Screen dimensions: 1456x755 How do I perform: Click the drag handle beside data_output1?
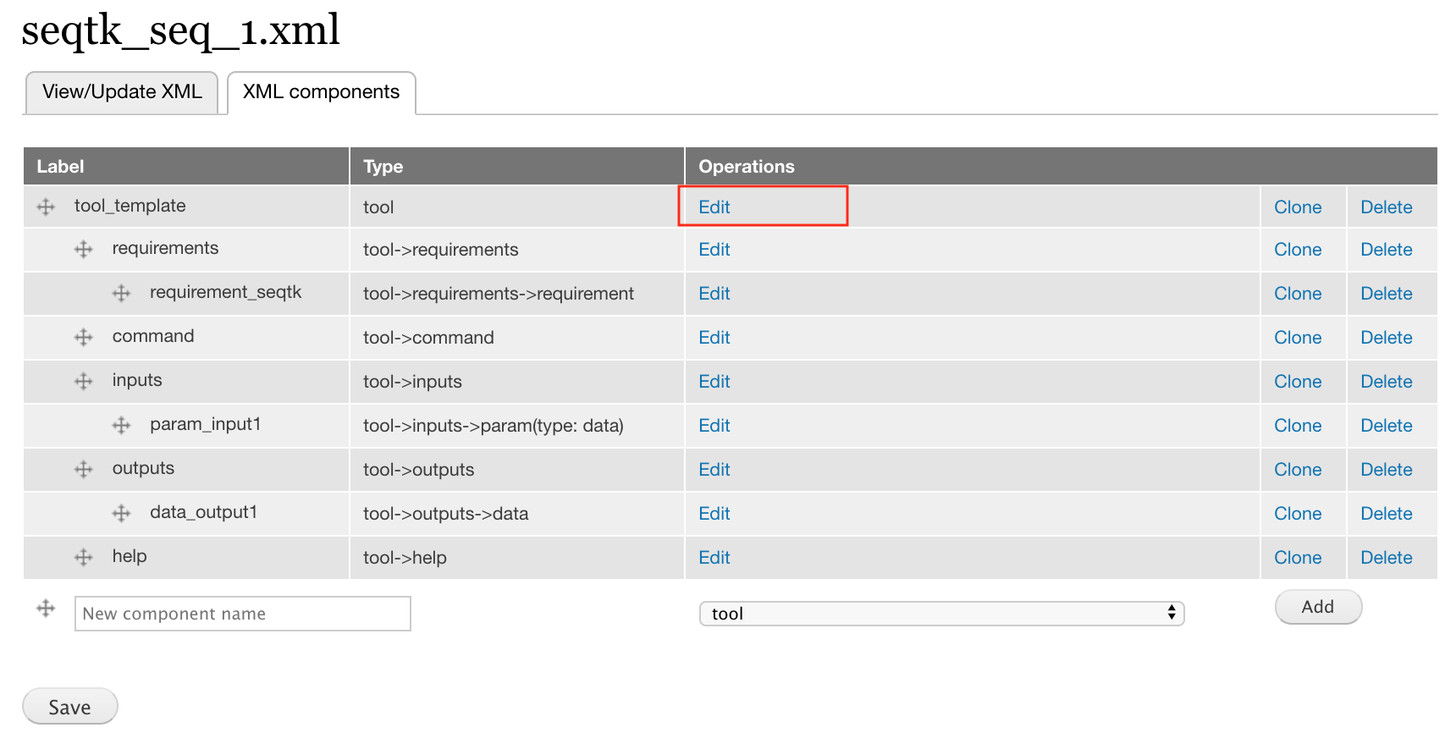[121, 513]
